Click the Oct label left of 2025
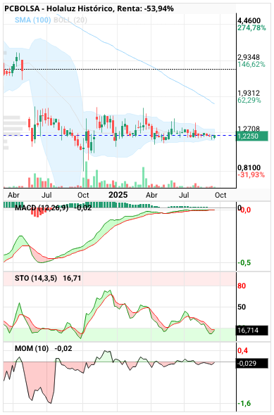 pos(83,196)
